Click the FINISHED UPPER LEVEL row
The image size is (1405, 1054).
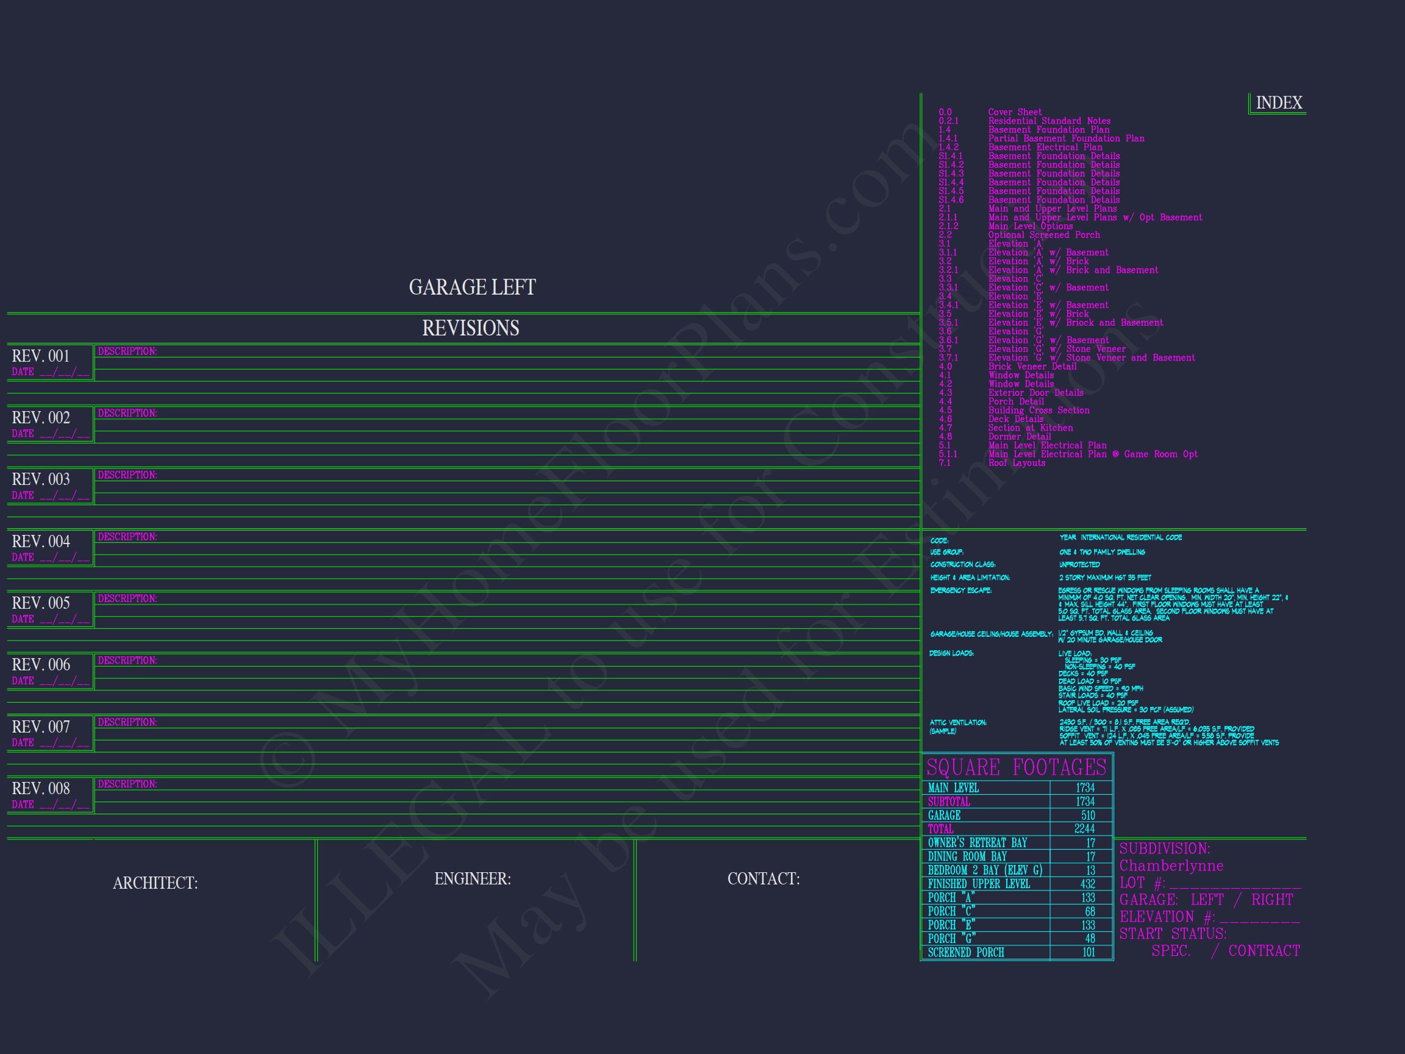[x=1017, y=884]
